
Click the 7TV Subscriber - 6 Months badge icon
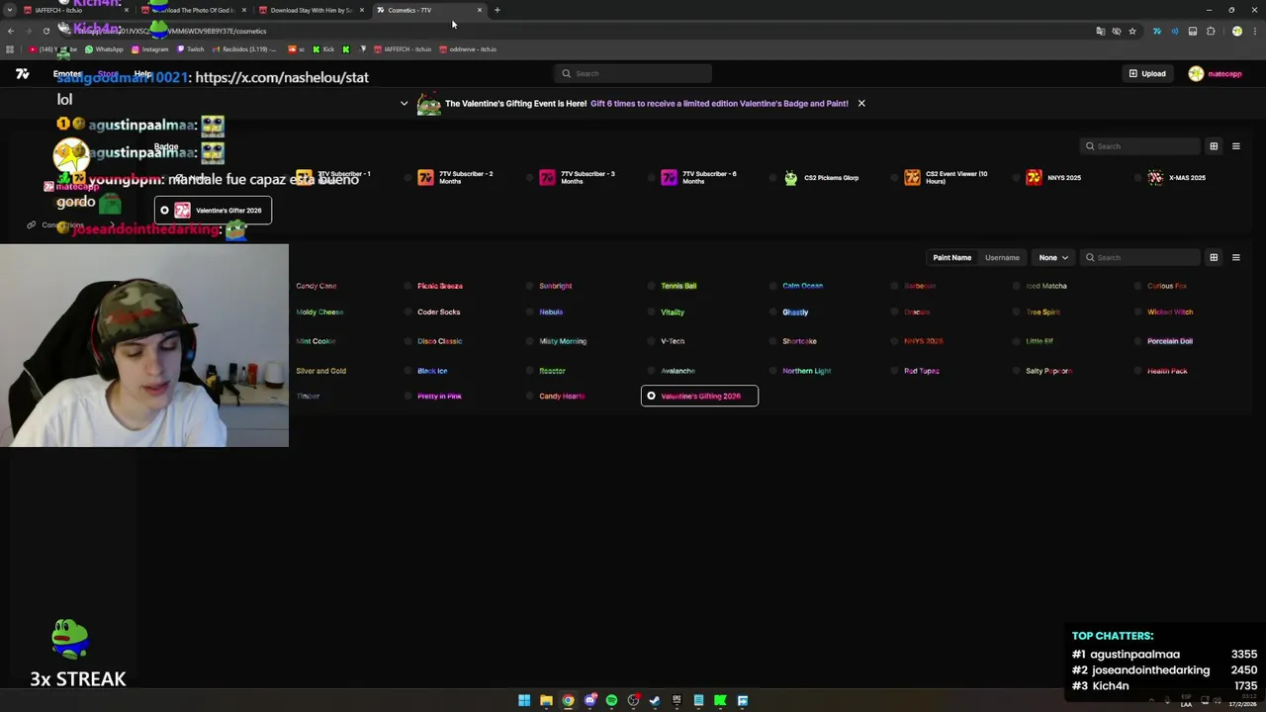point(669,178)
